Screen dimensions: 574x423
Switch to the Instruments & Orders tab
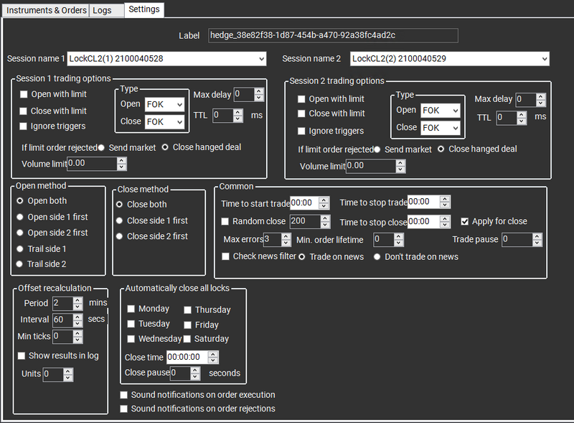(44, 11)
